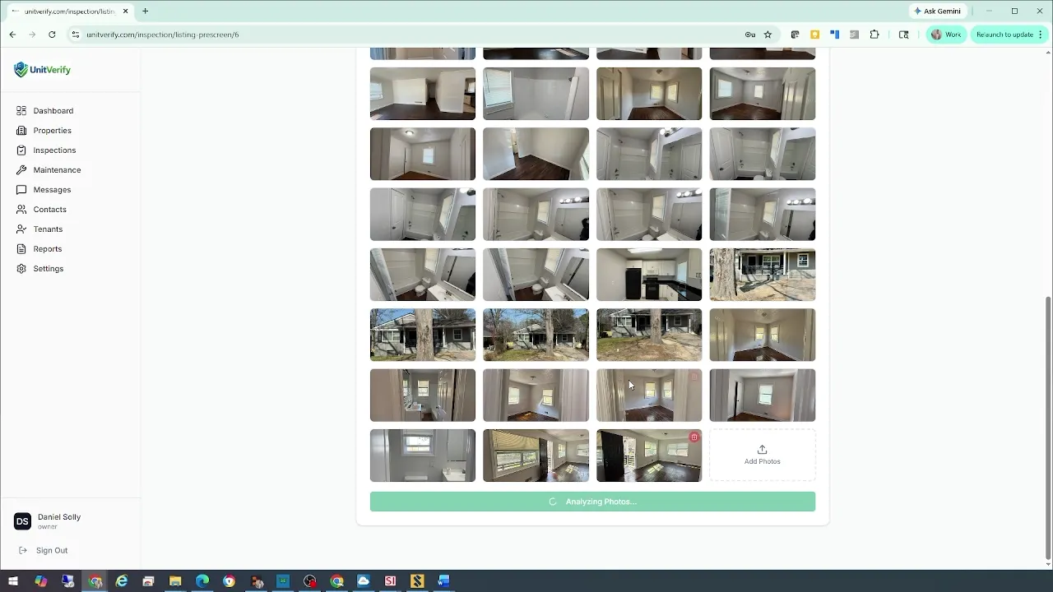Open the porch-and-tree exterior photo beside the kitchen photo
Screen dimensions: 1053x592
pos(763,275)
